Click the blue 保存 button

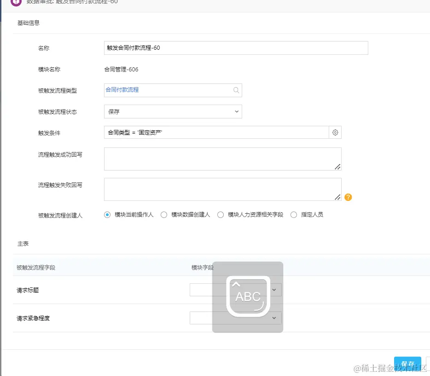click(x=407, y=364)
